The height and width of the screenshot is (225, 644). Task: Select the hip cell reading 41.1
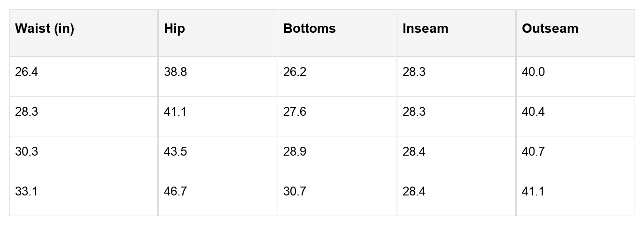click(175, 112)
